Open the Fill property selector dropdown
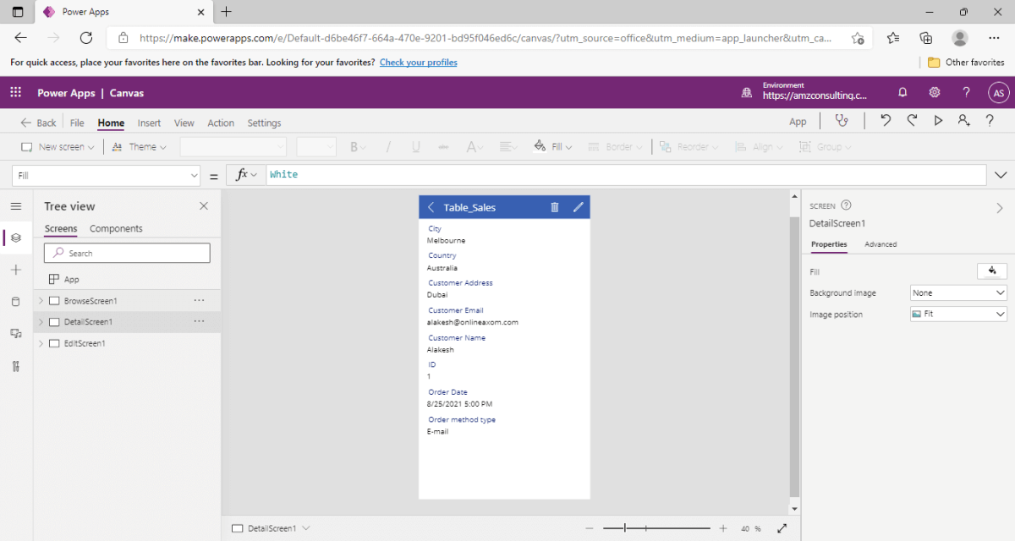 [106, 175]
